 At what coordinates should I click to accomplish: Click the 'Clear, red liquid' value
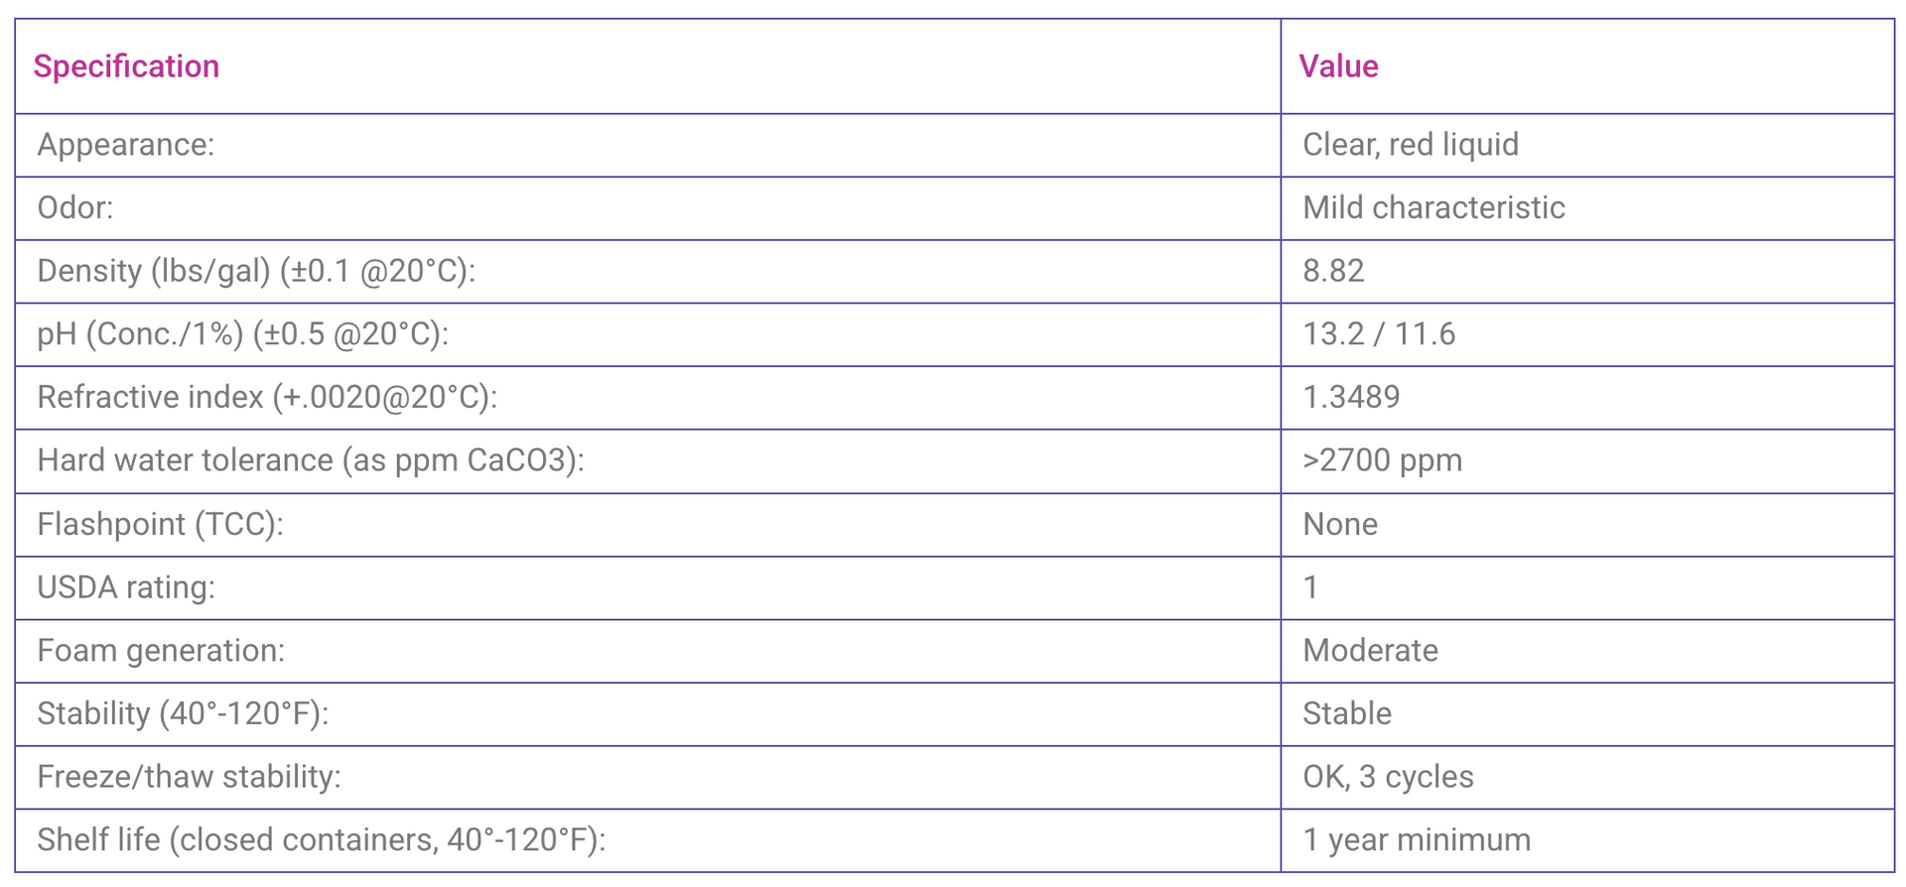tap(1410, 145)
